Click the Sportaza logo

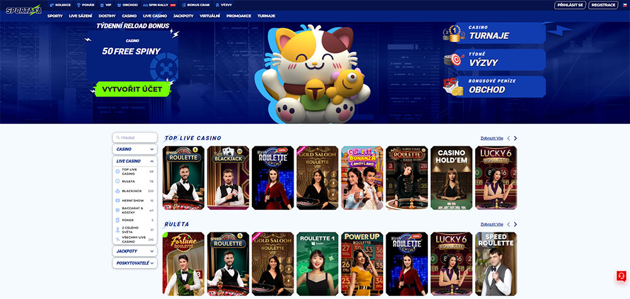pos(24,9)
